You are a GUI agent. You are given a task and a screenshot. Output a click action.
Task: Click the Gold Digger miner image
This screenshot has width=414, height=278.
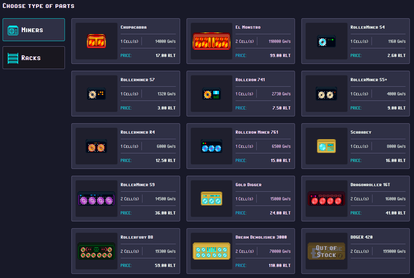[x=211, y=199]
